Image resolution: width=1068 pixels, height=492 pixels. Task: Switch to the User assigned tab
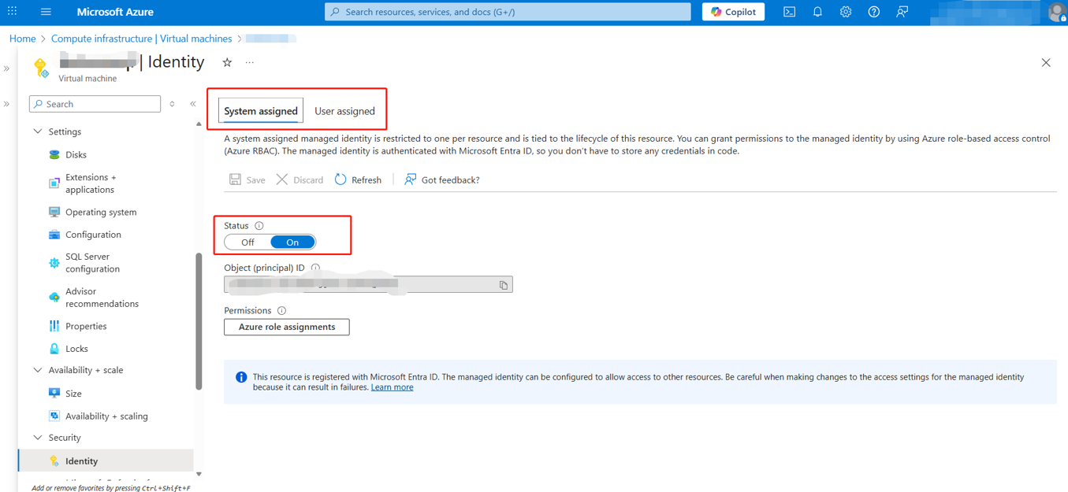[344, 111]
